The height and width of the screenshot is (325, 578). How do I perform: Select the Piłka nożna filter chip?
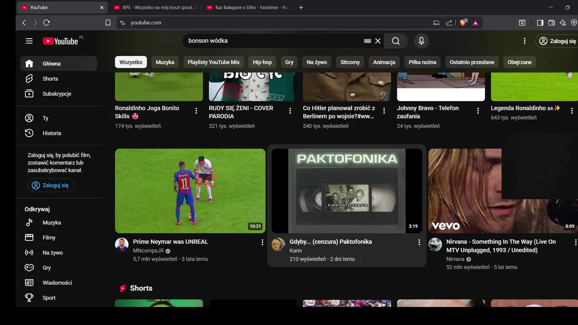423,62
